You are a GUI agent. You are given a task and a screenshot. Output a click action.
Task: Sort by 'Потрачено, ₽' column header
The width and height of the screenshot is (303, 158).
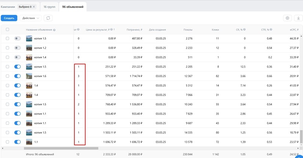tap(134, 30)
